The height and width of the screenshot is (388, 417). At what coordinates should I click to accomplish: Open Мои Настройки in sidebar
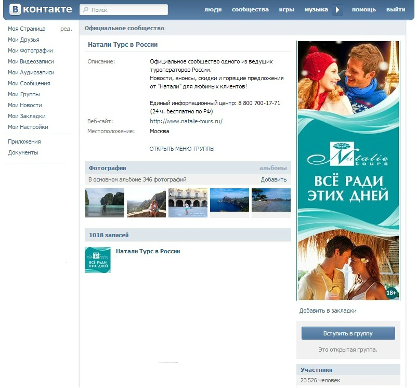click(x=28, y=127)
